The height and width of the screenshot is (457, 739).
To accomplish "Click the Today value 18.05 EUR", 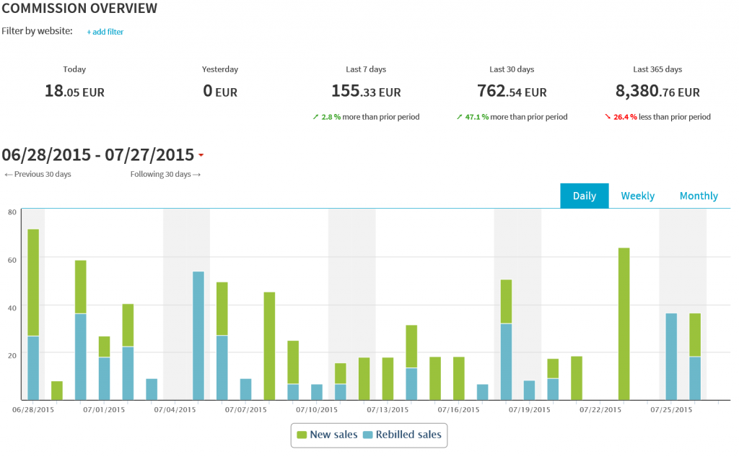I will coord(74,91).
